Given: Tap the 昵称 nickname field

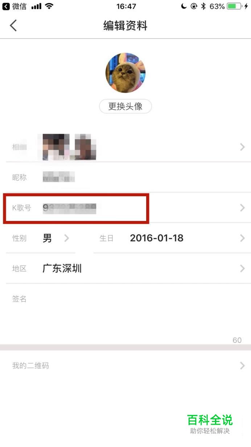Looking at the screenshot, I should tap(128, 177).
